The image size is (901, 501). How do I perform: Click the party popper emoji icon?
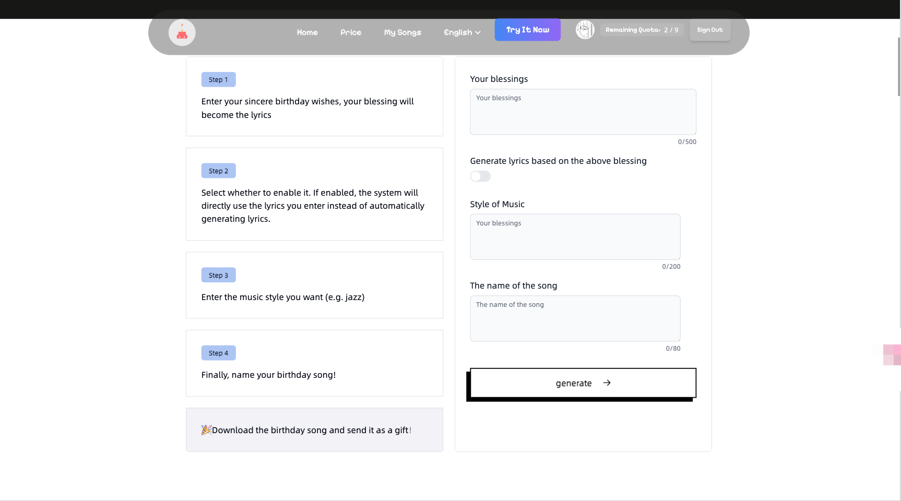coord(206,430)
